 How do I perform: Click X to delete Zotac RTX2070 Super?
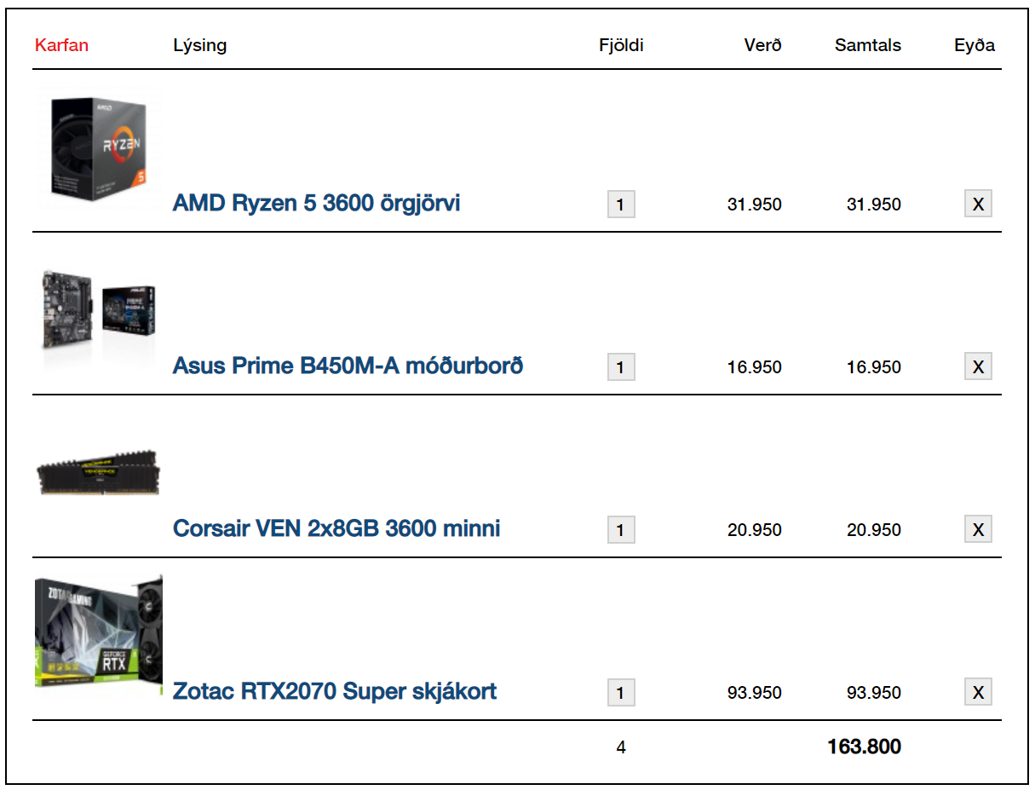[978, 693]
